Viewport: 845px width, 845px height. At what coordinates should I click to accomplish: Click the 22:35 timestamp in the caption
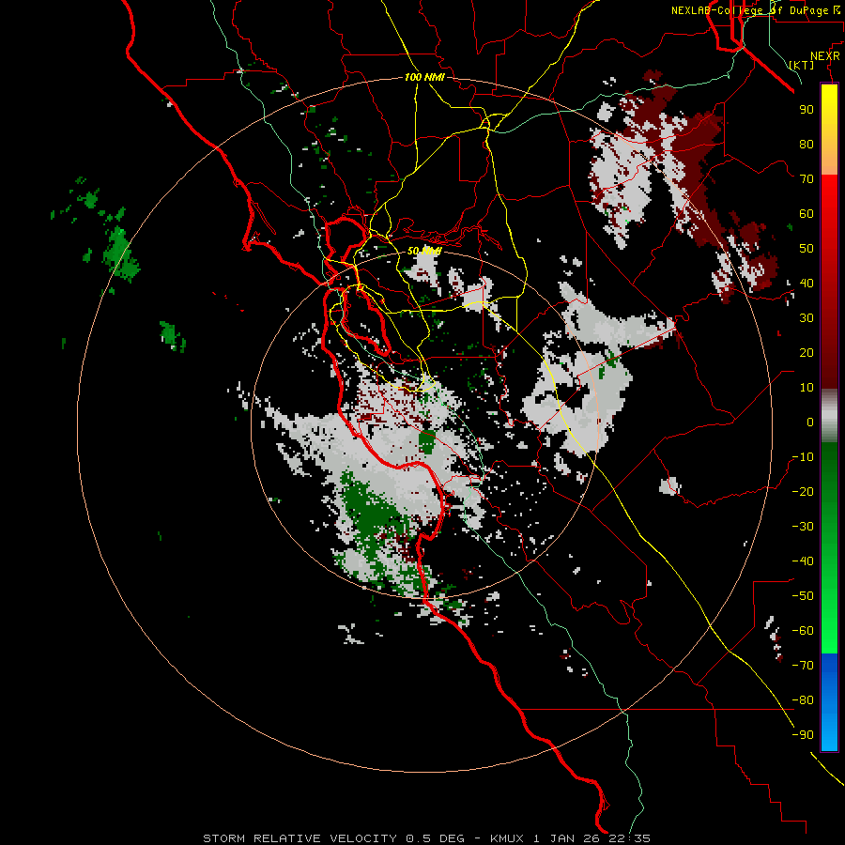point(631,838)
